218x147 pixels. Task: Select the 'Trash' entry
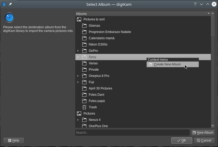coord(93,107)
